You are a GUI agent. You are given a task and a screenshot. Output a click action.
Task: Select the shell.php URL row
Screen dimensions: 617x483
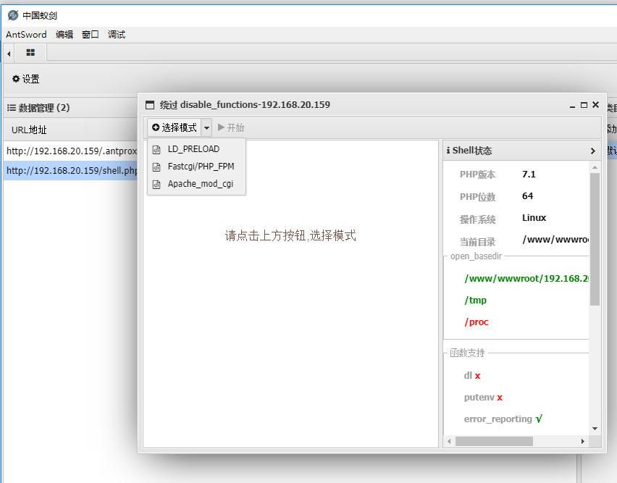click(71, 171)
